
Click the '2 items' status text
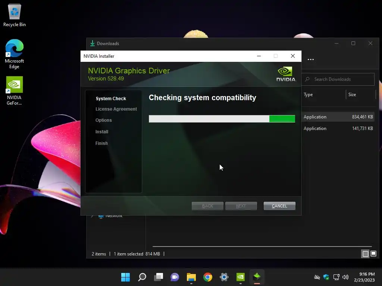98,254
